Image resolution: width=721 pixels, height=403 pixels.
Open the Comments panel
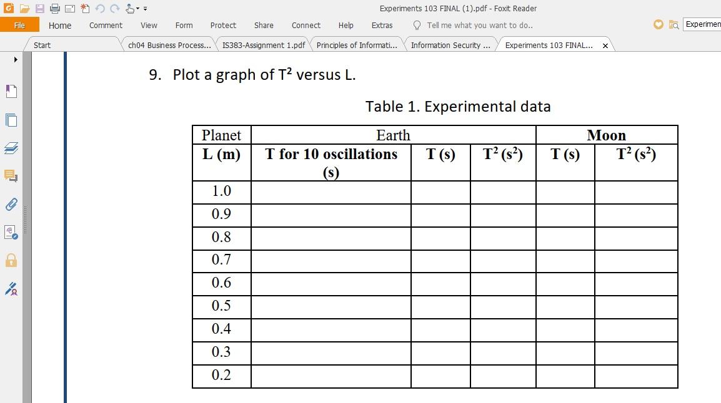pyautogui.click(x=11, y=176)
